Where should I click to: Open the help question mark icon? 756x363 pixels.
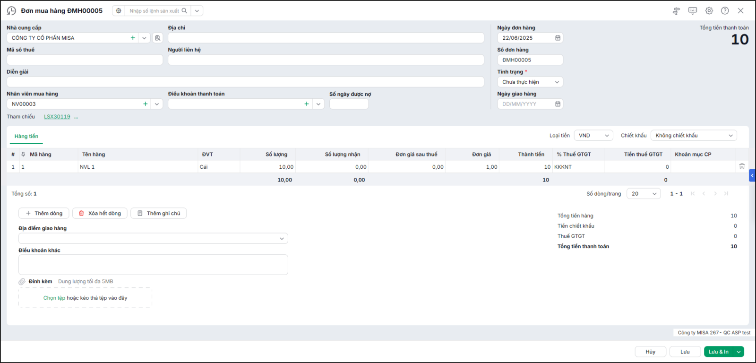point(725,11)
